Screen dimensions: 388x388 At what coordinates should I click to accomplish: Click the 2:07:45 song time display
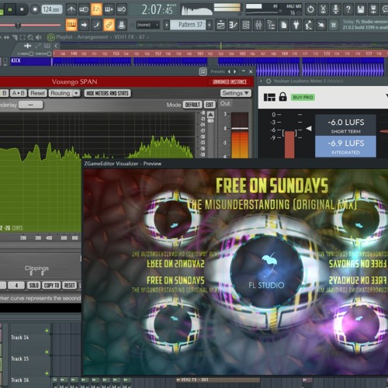click(x=158, y=10)
